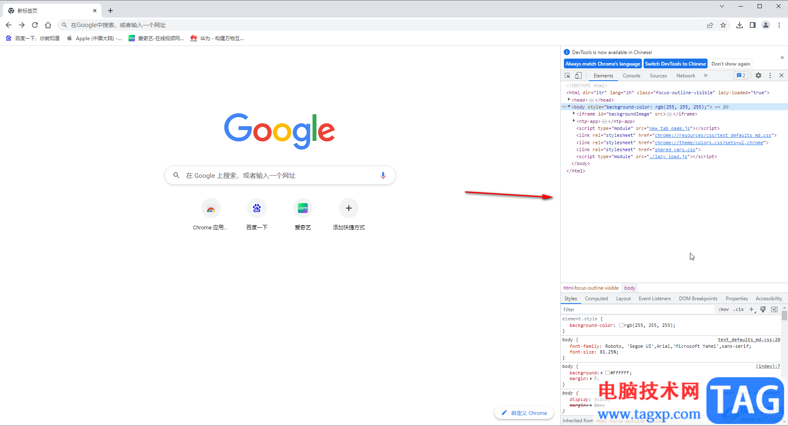Screen dimensions: 788x426
Task: Open the tab search chevron
Action: [x=722, y=6]
